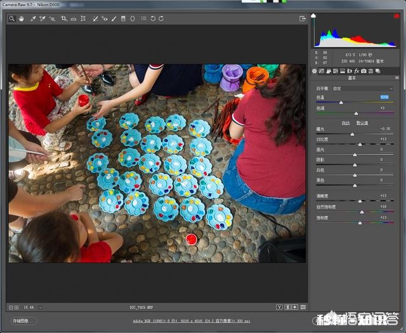This screenshot has width=406, height=333.
Task: Select the Targeted Adjustment tool
Action: coord(52,18)
